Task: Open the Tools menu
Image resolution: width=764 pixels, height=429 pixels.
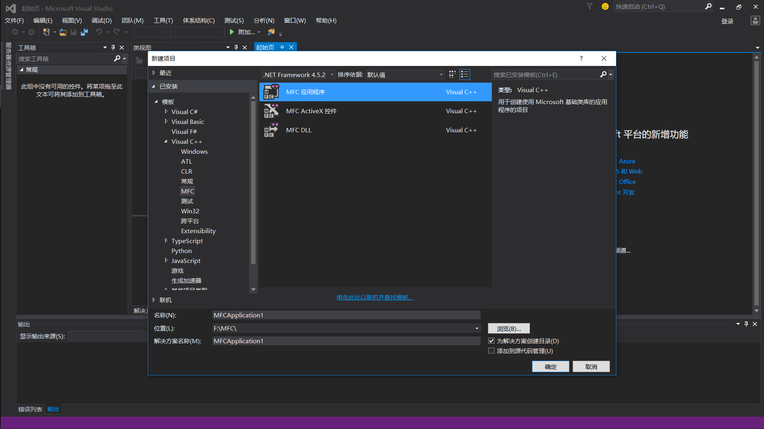Action: [163, 20]
